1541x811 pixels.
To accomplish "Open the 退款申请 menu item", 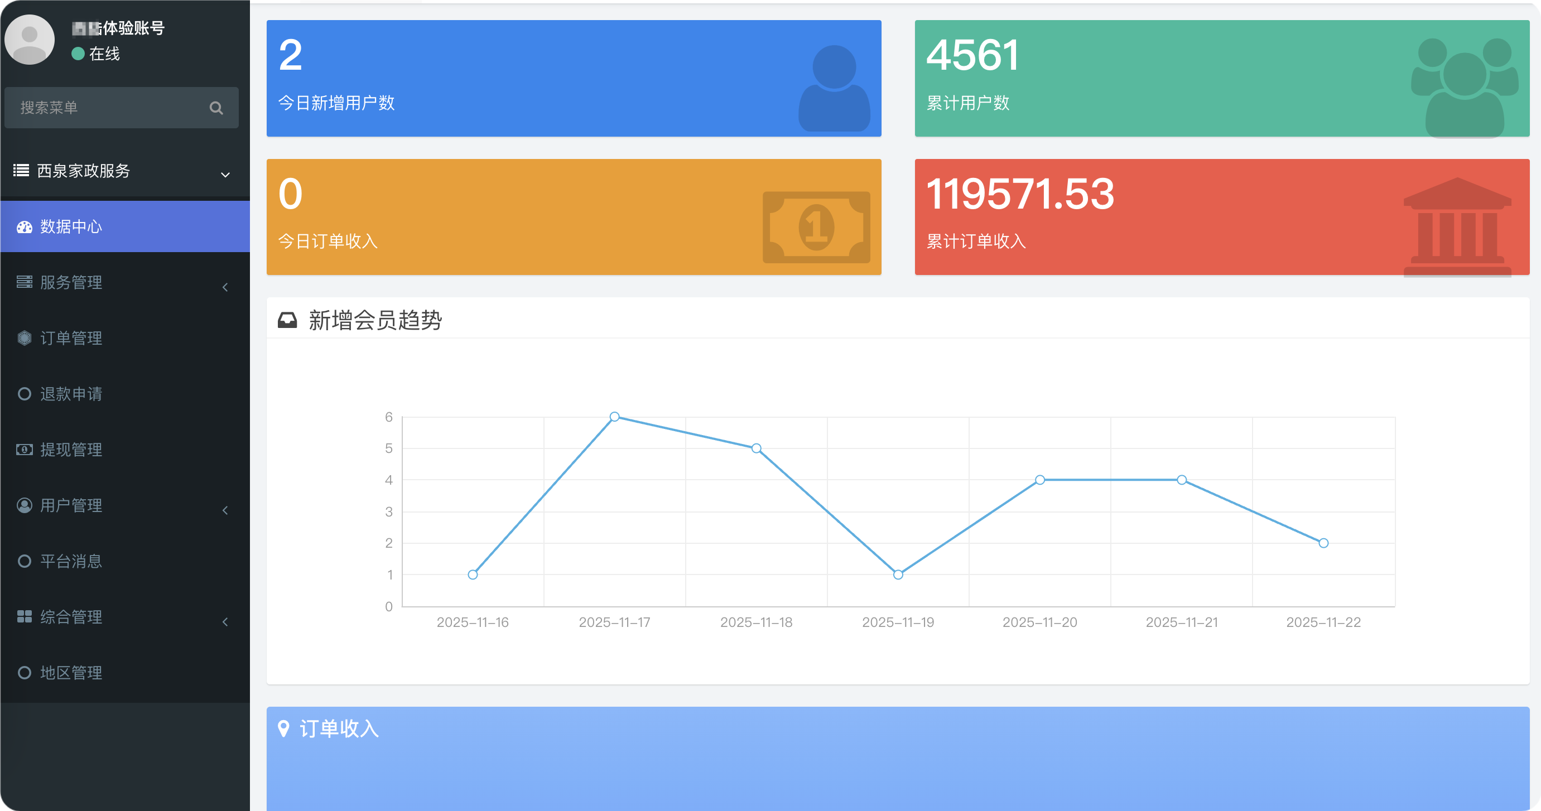I will coord(71,394).
